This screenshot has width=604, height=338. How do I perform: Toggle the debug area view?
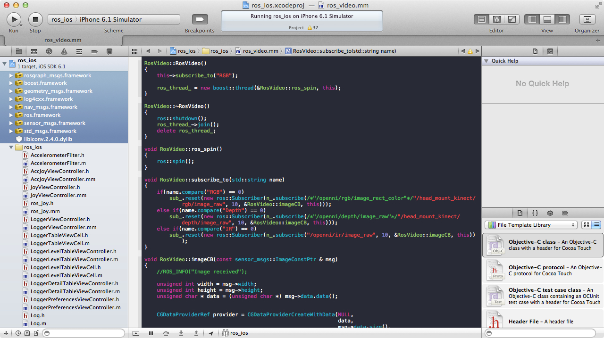(x=547, y=19)
